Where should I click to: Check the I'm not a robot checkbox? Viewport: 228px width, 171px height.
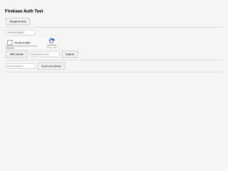[10, 43]
